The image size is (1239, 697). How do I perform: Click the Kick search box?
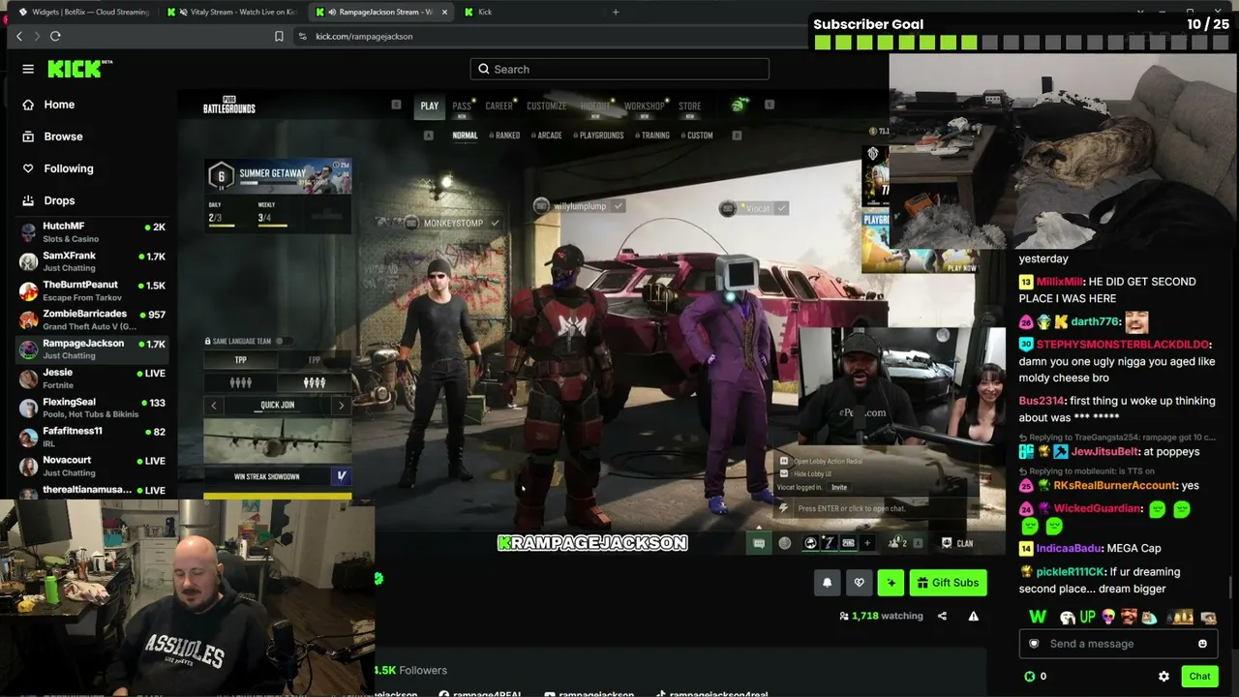click(x=619, y=69)
